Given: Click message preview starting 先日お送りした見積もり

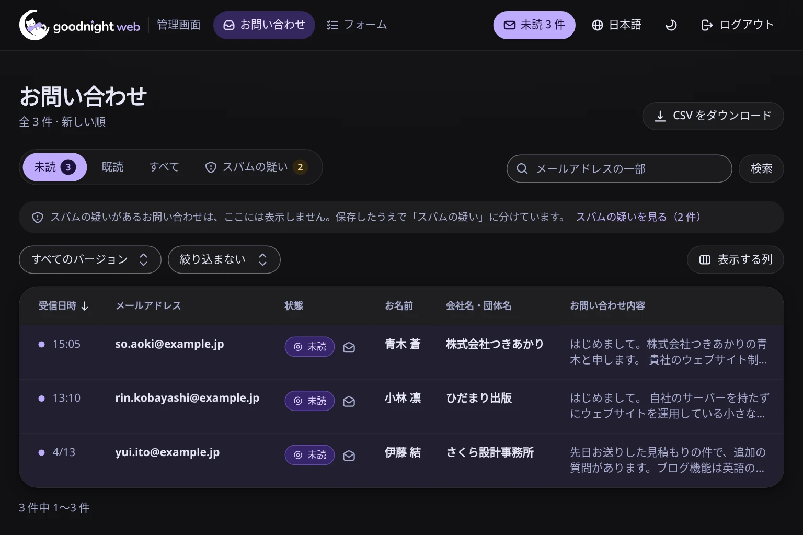Looking at the screenshot, I should pyautogui.click(x=668, y=460).
